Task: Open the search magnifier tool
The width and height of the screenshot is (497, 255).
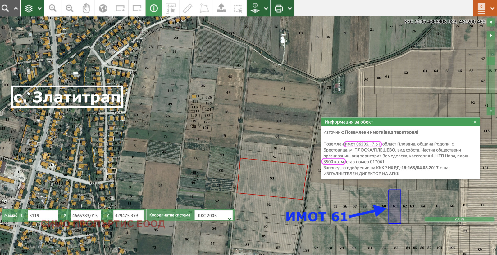Action: click(x=5, y=8)
